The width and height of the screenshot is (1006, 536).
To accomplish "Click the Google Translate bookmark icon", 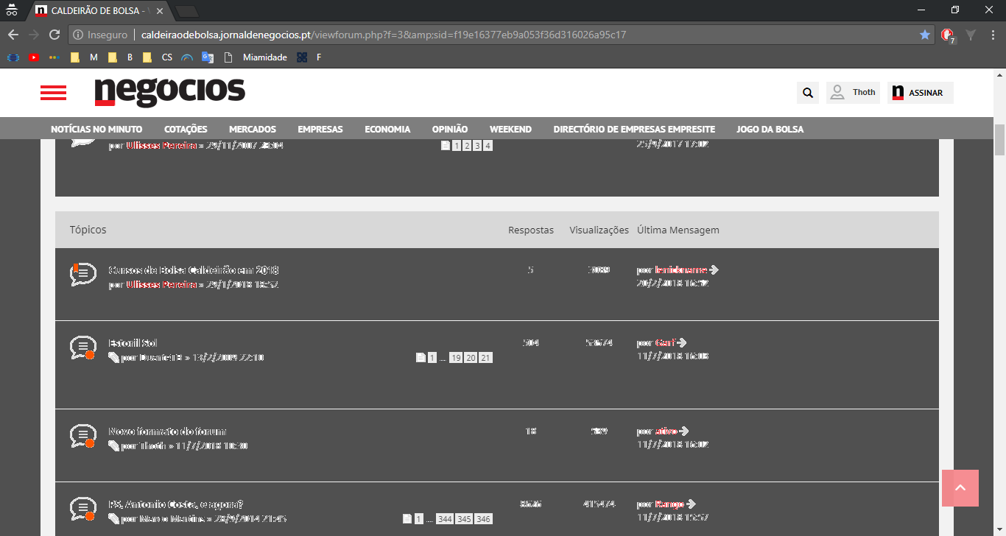I will point(208,57).
